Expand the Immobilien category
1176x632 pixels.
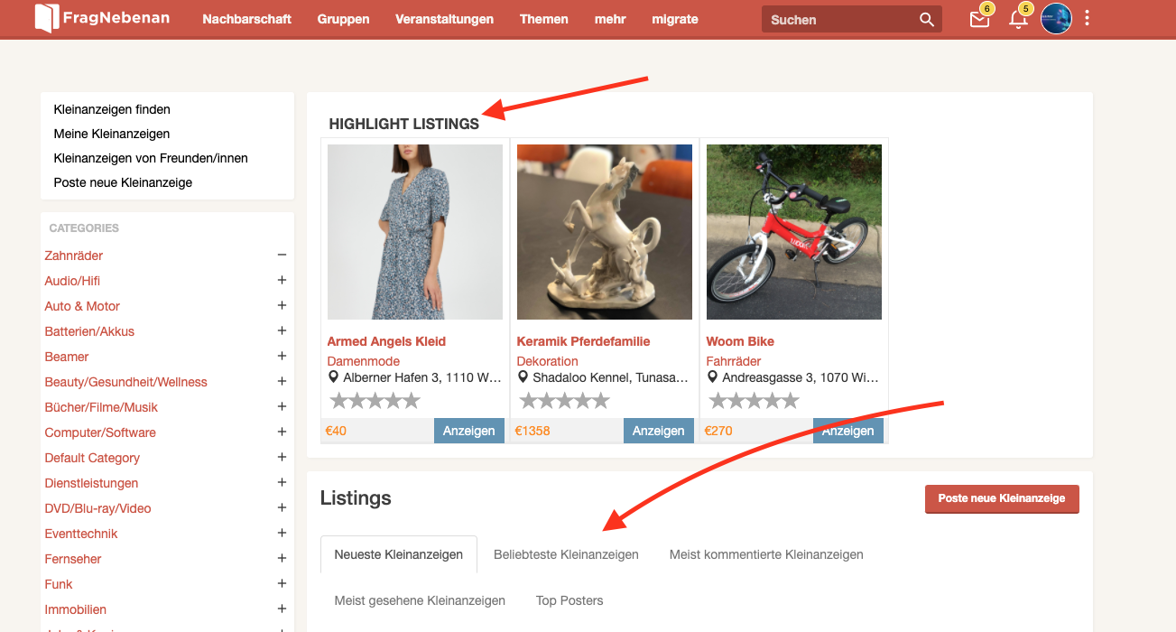(x=282, y=609)
